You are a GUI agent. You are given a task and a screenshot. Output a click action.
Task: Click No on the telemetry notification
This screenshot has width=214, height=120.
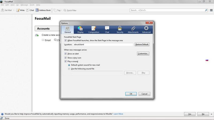point(203,114)
